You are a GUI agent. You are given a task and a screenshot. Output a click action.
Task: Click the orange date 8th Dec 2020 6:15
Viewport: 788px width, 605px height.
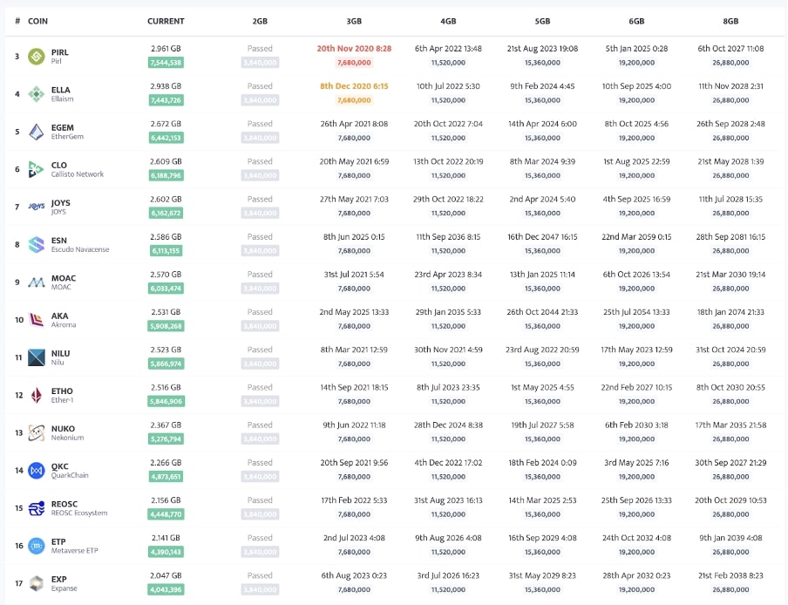click(354, 86)
